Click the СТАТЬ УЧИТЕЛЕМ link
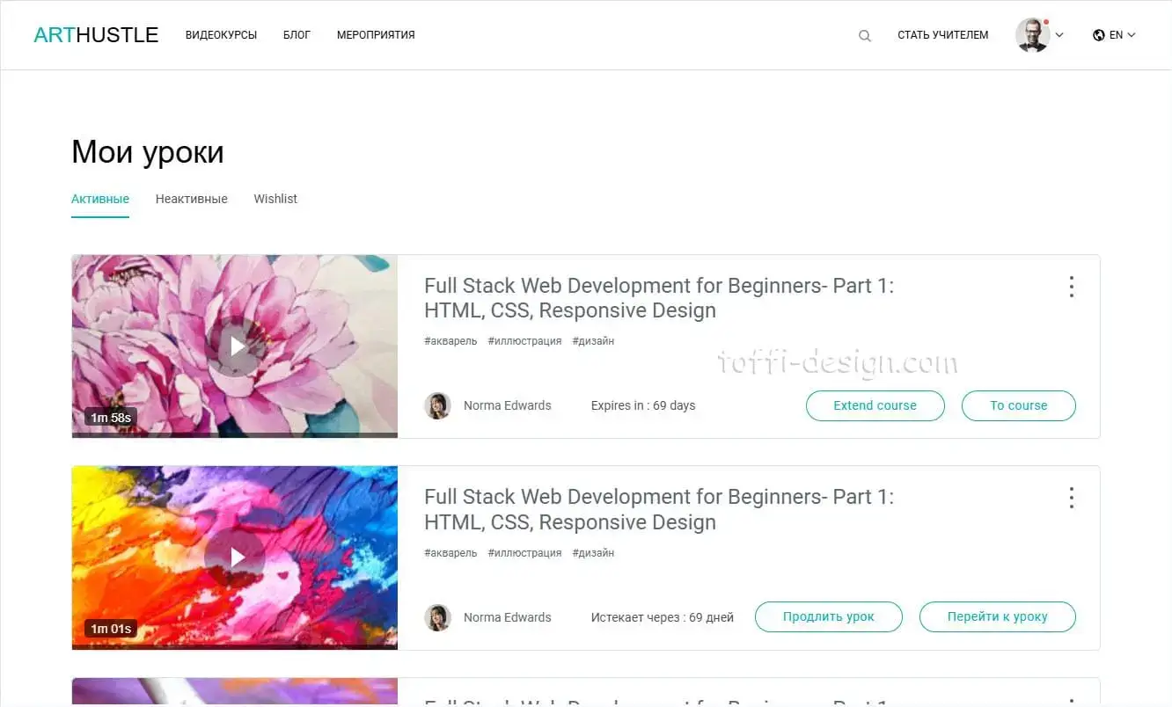Image resolution: width=1172 pixels, height=707 pixels. (x=942, y=35)
